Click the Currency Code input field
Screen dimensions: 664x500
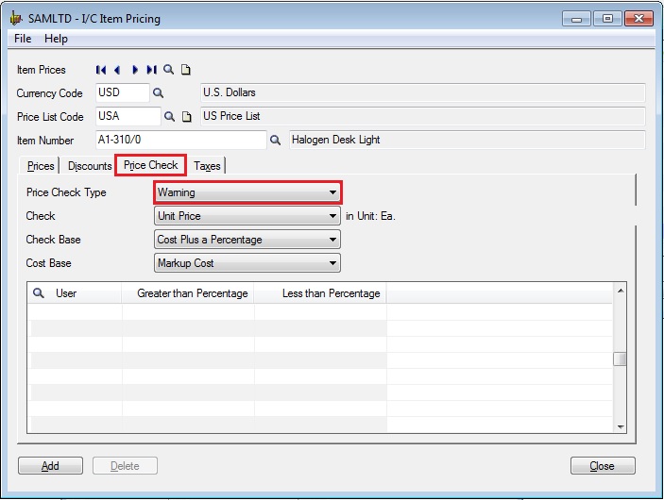point(123,92)
